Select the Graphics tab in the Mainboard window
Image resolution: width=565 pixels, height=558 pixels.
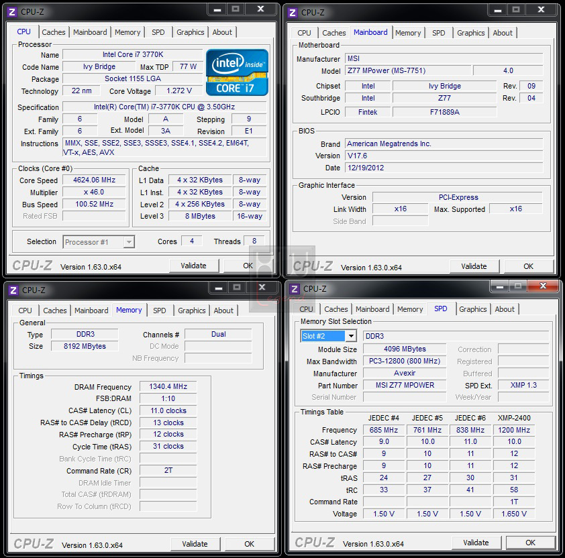point(471,33)
